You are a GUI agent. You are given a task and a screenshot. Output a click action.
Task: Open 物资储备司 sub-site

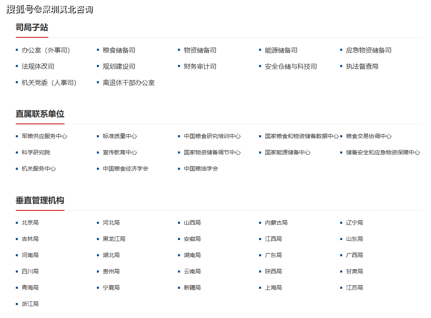(200, 50)
